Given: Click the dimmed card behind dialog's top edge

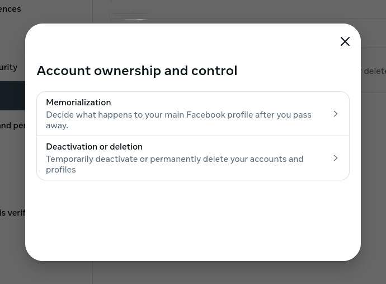Looking at the screenshot, I should [252, 11].
